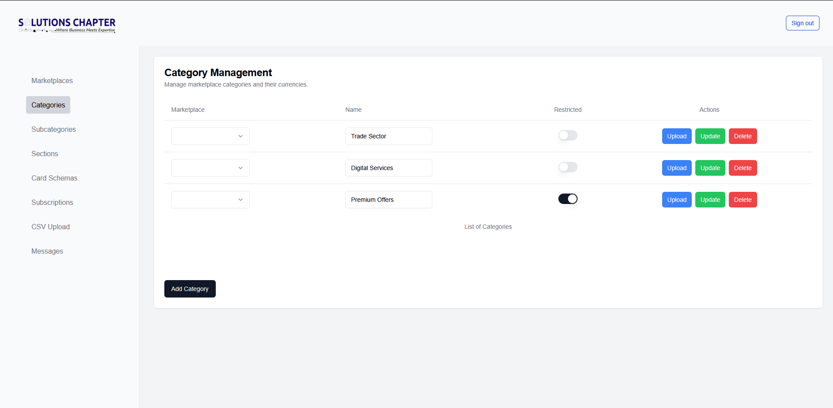
Task: Delete the Premium Offers category
Action: [x=742, y=200]
